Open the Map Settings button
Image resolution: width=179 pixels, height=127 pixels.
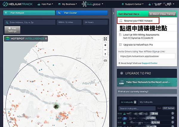(x=12, y=30)
